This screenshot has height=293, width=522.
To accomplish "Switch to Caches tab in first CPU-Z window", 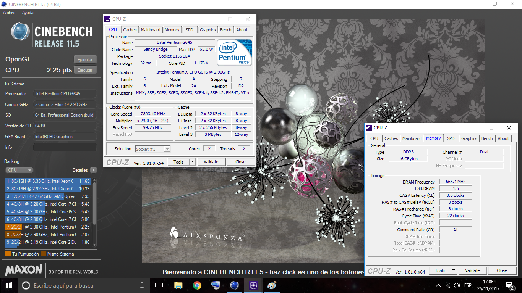I will [130, 30].
